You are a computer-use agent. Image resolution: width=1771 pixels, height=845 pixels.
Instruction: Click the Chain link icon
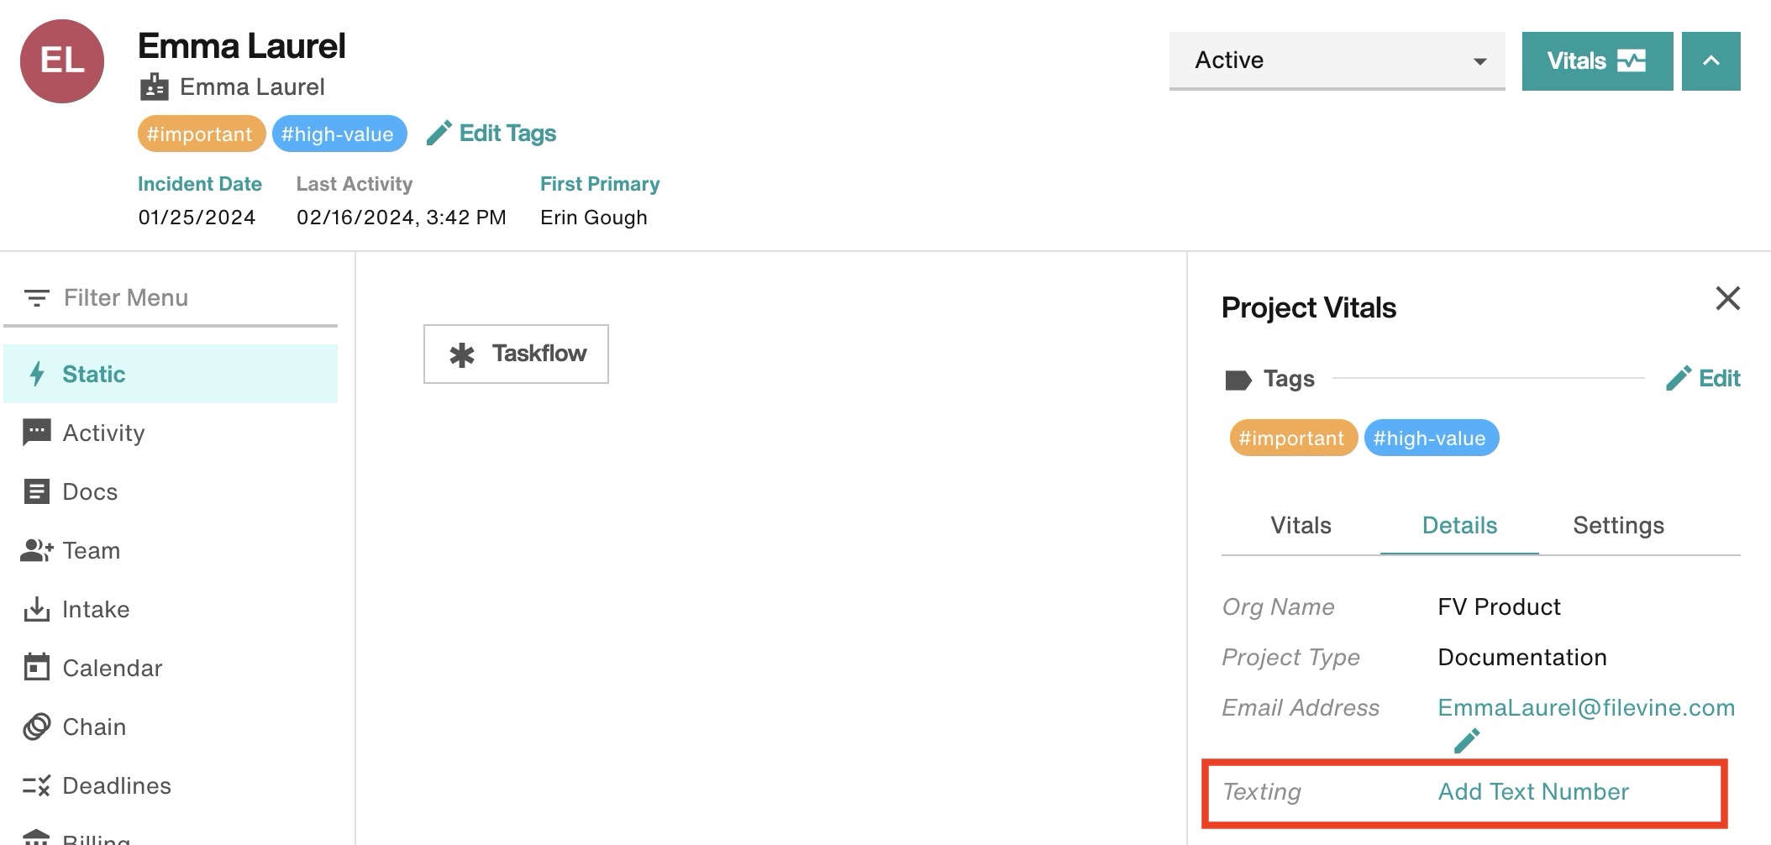click(36, 727)
